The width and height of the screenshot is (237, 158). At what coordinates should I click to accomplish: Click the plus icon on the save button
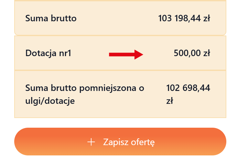[x=92, y=142]
